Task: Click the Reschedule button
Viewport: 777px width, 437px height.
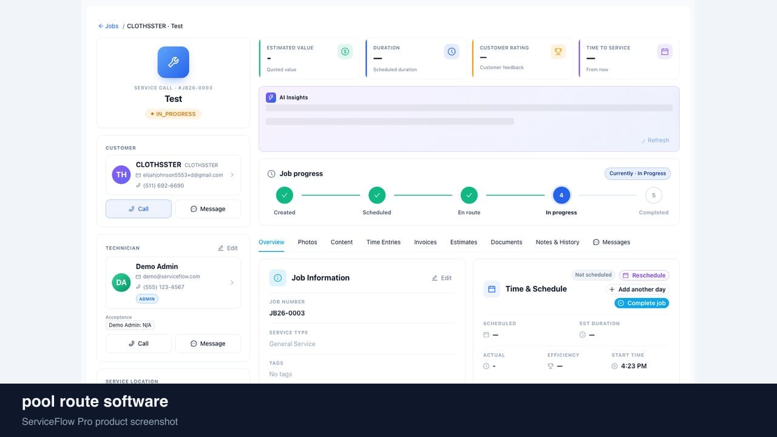Action: pos(644,275)
